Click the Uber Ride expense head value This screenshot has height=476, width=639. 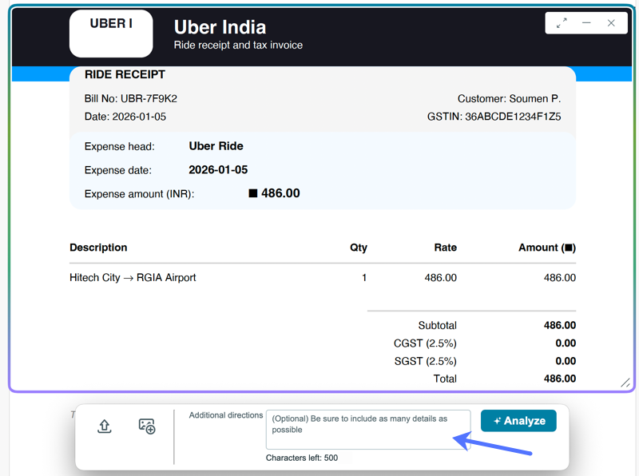click(216, 146)
